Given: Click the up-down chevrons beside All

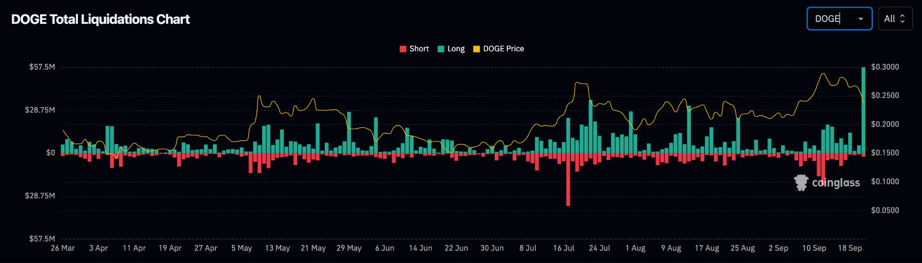Looking at the screenshot, I should coord(902,19).
